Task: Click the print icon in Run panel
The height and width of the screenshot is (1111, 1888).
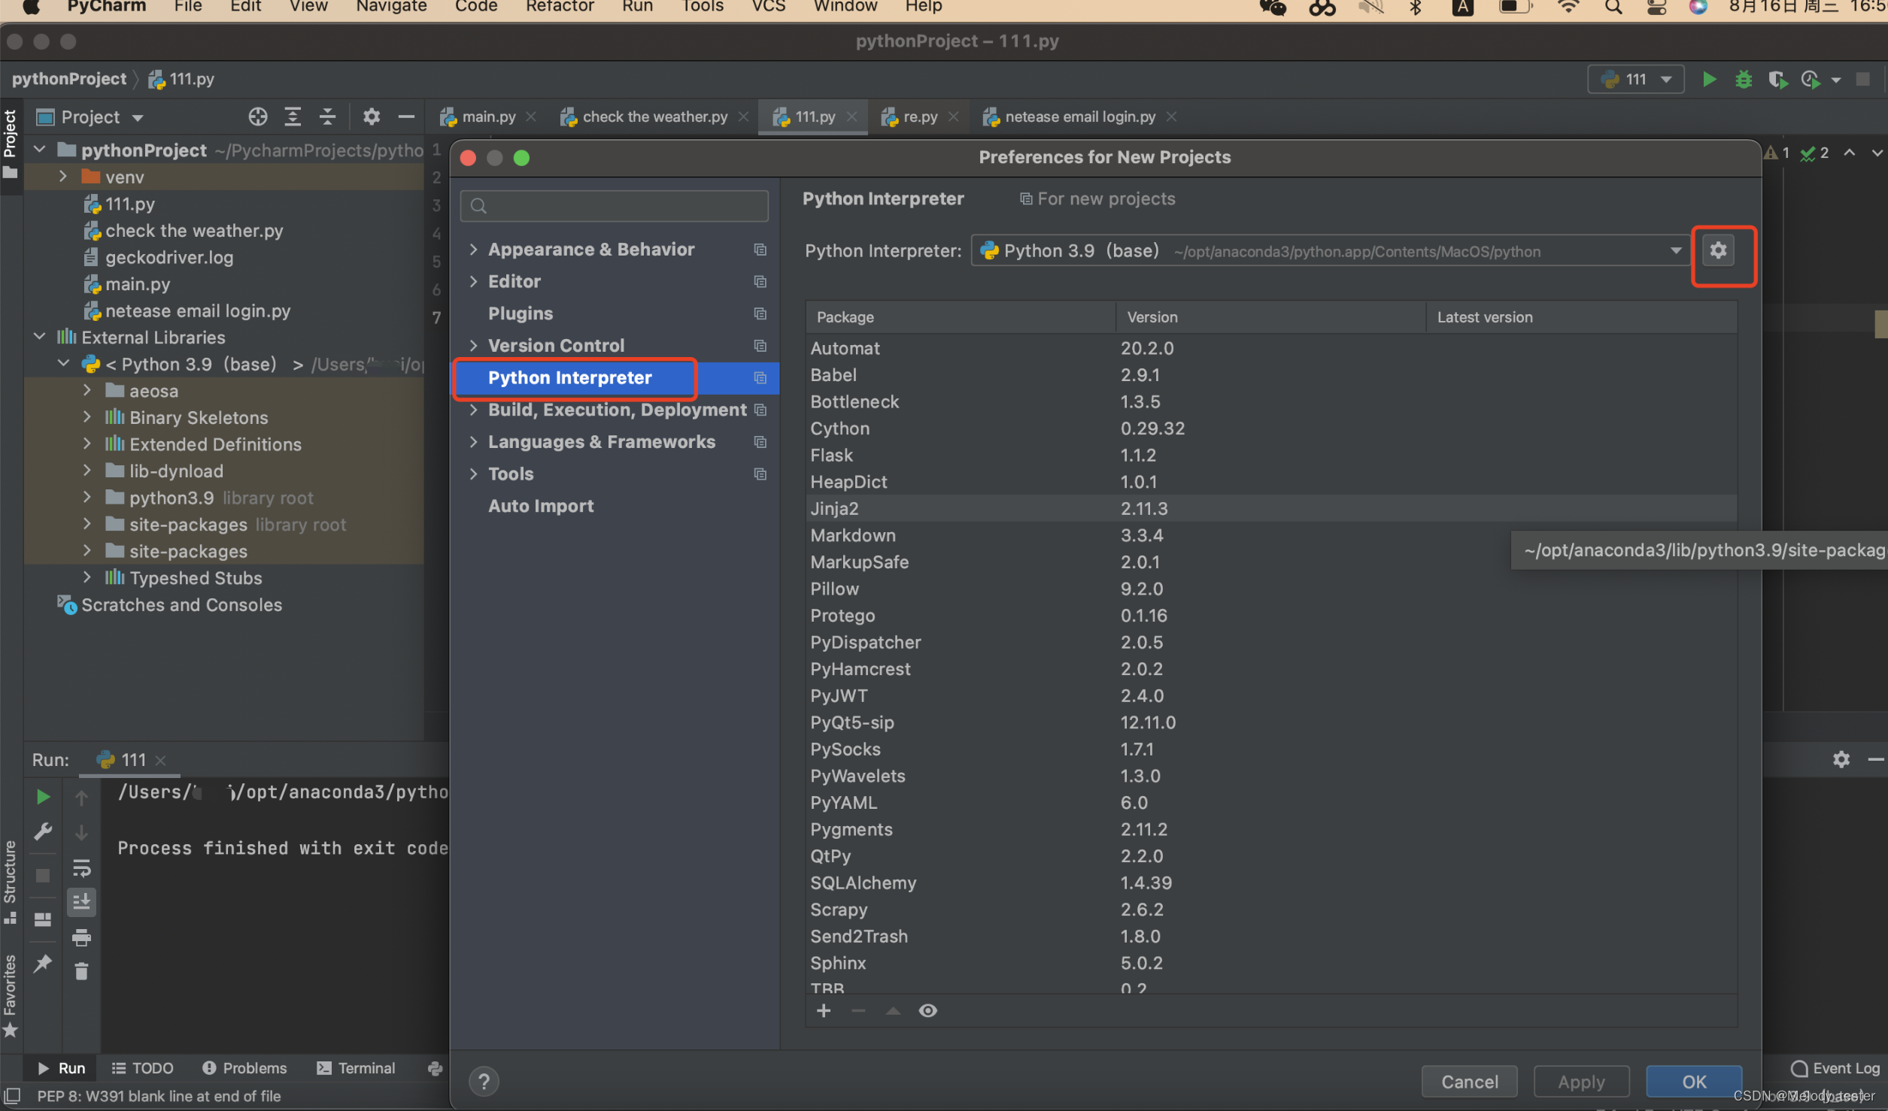Action: coord(81,937)
